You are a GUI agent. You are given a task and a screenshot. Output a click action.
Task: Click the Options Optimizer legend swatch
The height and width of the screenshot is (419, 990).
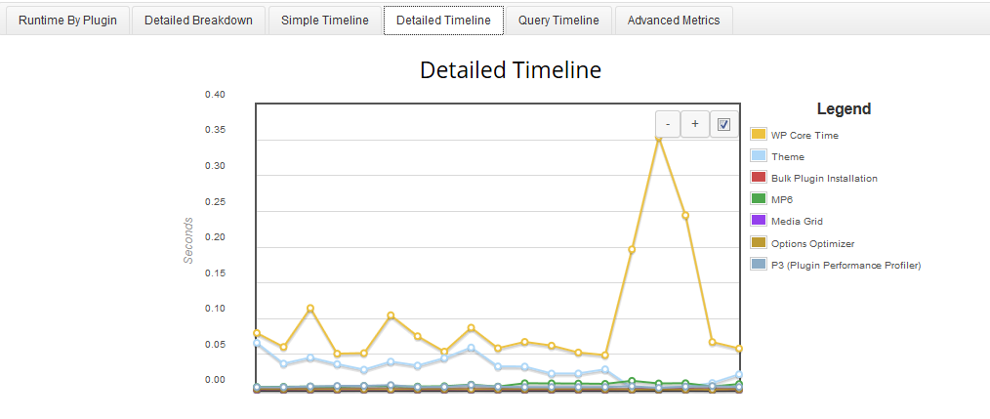pyautogui.click(x=759, y=242)
